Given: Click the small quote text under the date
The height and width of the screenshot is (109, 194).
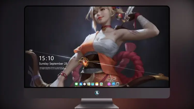Looking at the screenshot, I should tap(53, 68).
